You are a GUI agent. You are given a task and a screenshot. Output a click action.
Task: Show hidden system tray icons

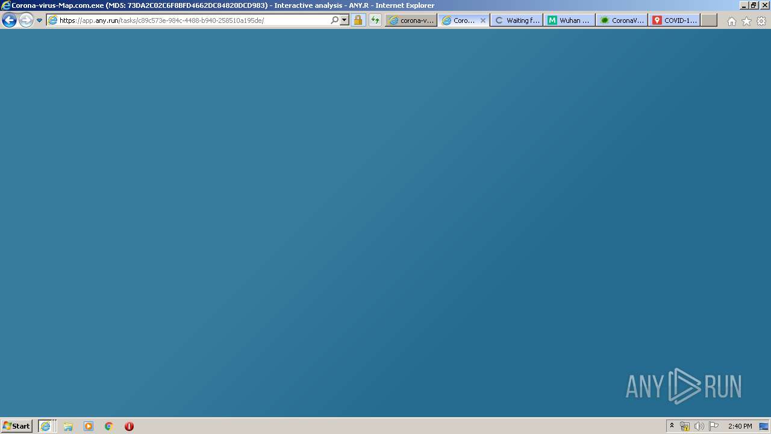[x=672, y=426]
